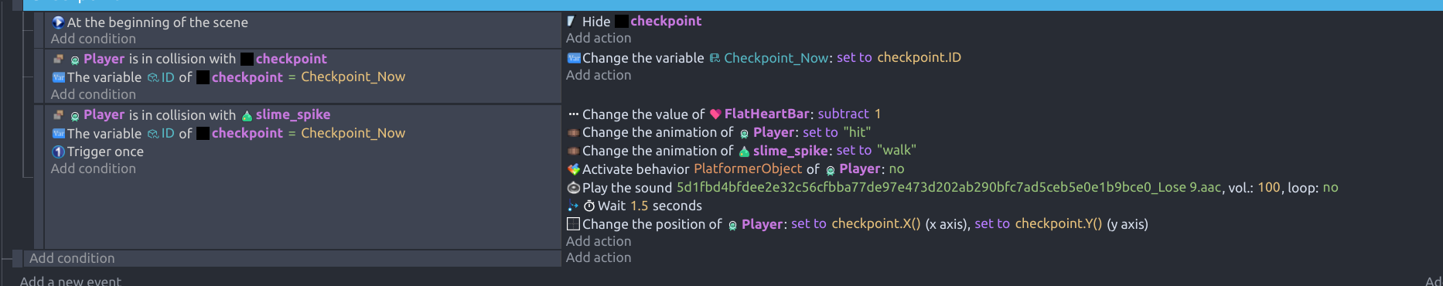This screenshot has height=286, width=1443.
Task: Click the Change the variable Checkpoint_Now action icon
Action: (x=573, y=58)
